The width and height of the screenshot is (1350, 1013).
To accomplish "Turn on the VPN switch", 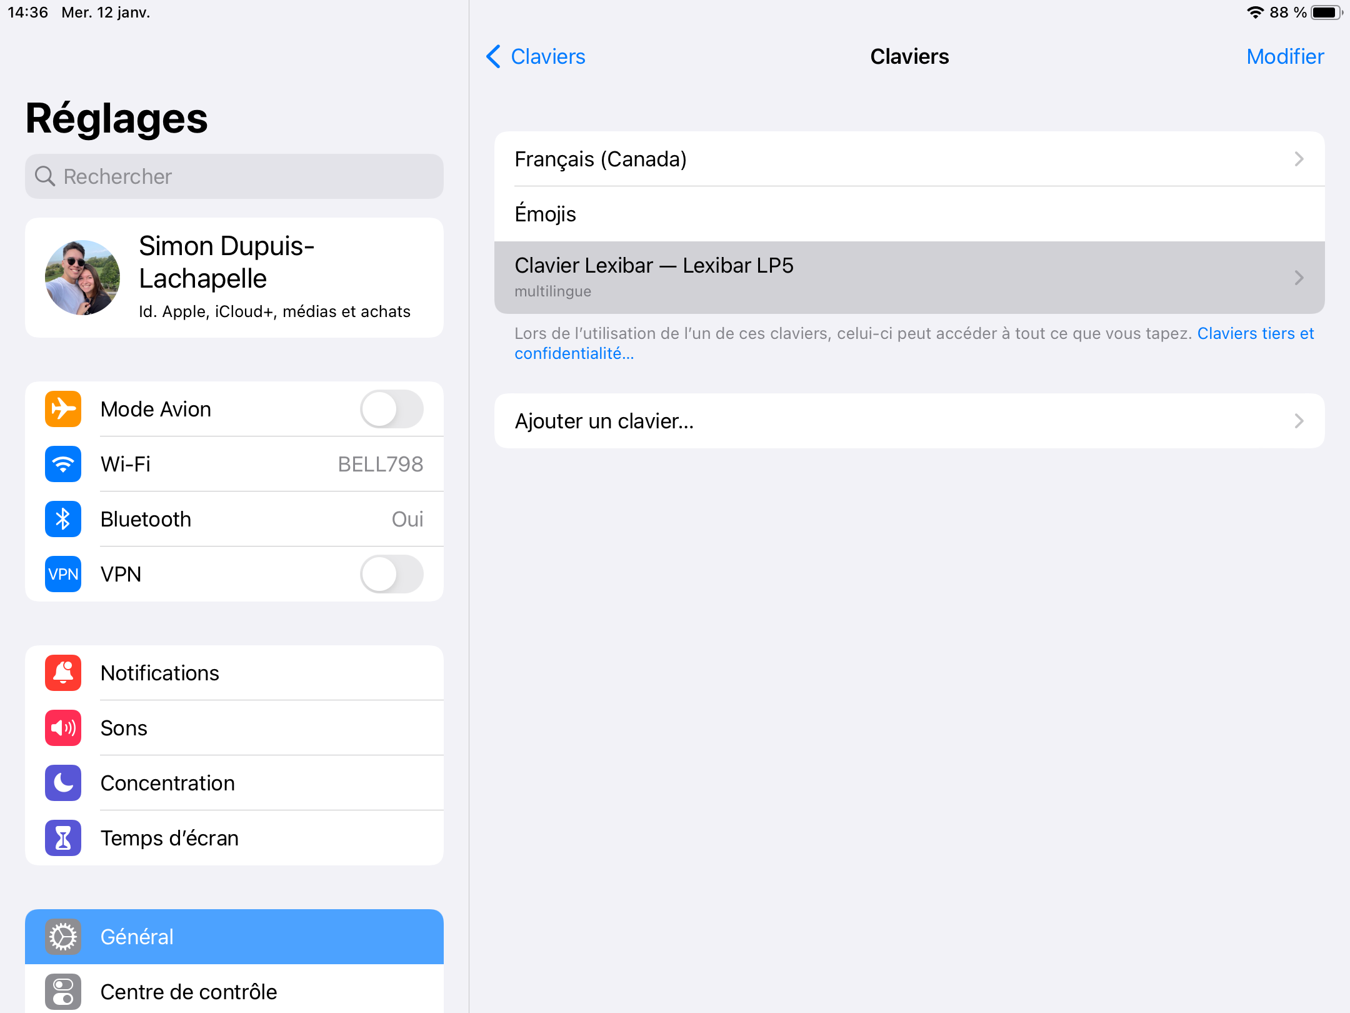I will (391, 574).
